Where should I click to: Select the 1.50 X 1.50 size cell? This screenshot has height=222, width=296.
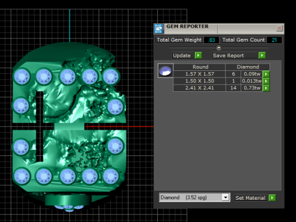click(199, 81)
